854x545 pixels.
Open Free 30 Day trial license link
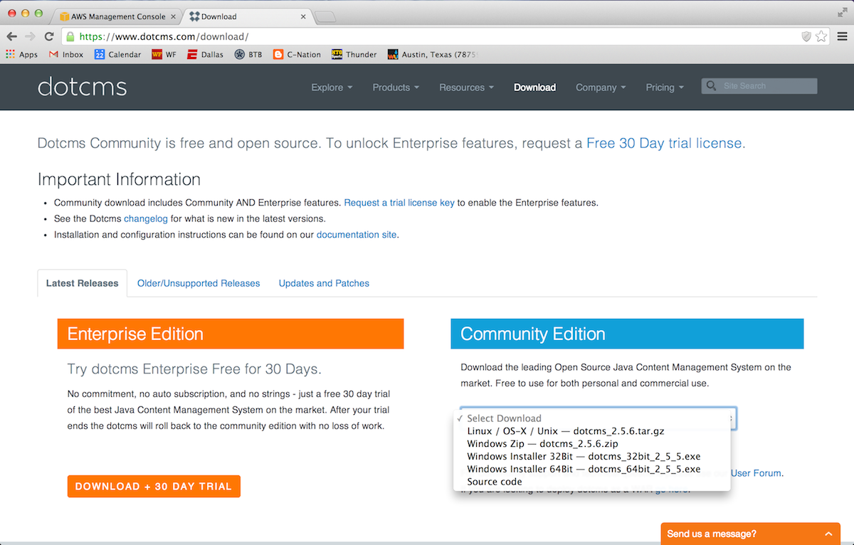click(664, 143)
